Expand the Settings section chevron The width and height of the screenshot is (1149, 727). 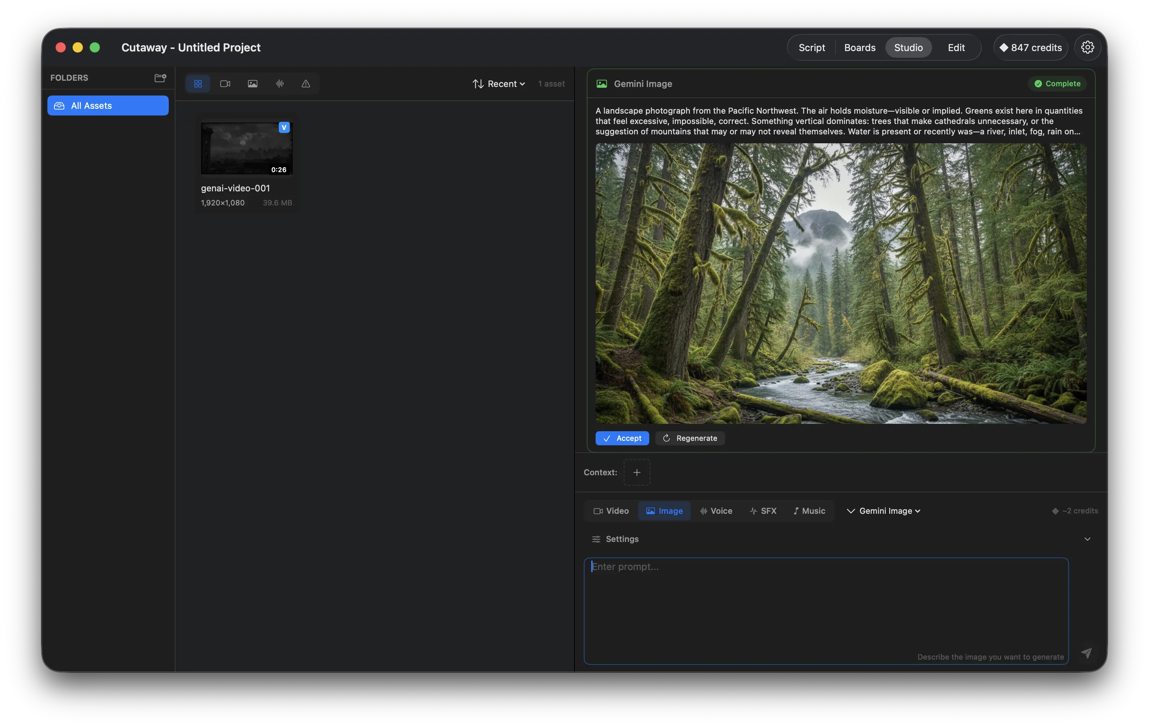[x=1087, y=539]
